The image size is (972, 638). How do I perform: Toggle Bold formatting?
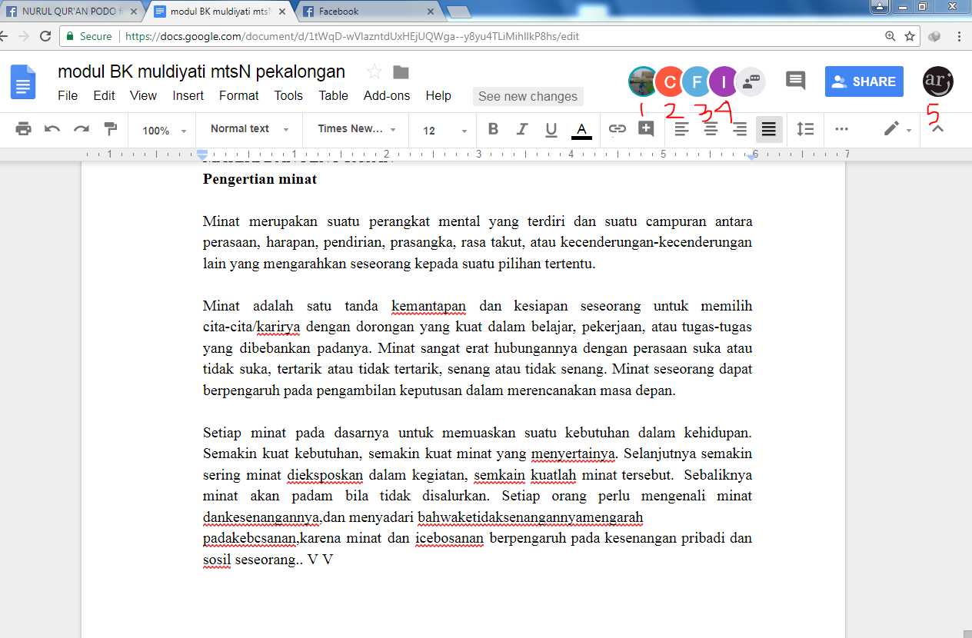tap(493, 129)
